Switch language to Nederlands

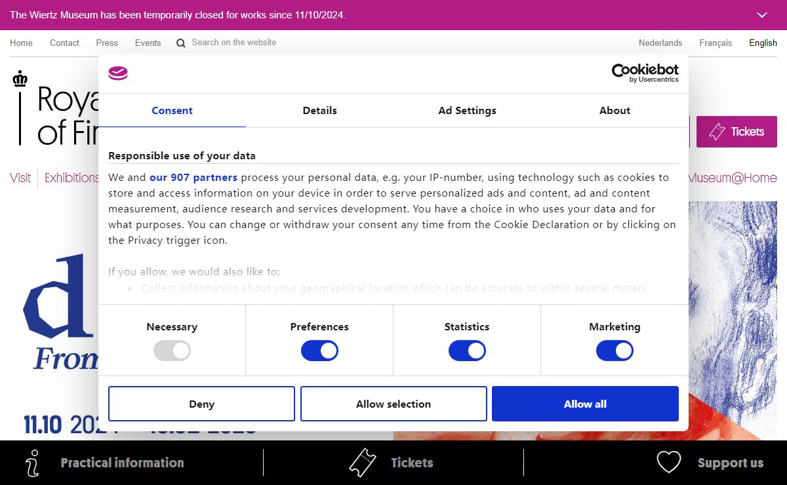[660, 43]
